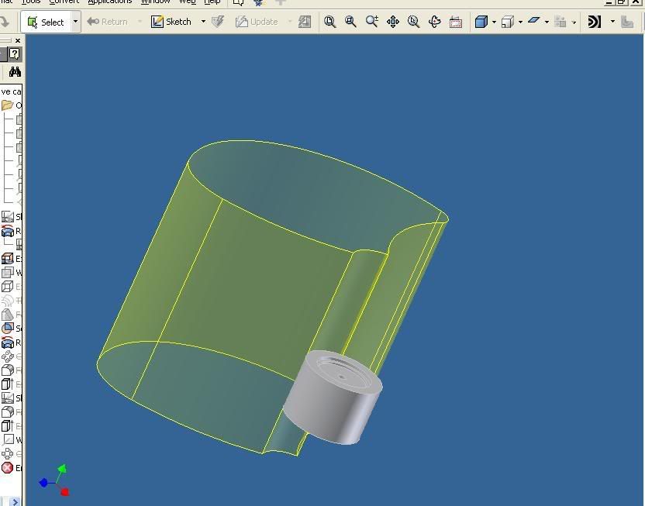Open the shadow options dropdown arrow
This screenshot has width=645, height=506.
(547, 22)
